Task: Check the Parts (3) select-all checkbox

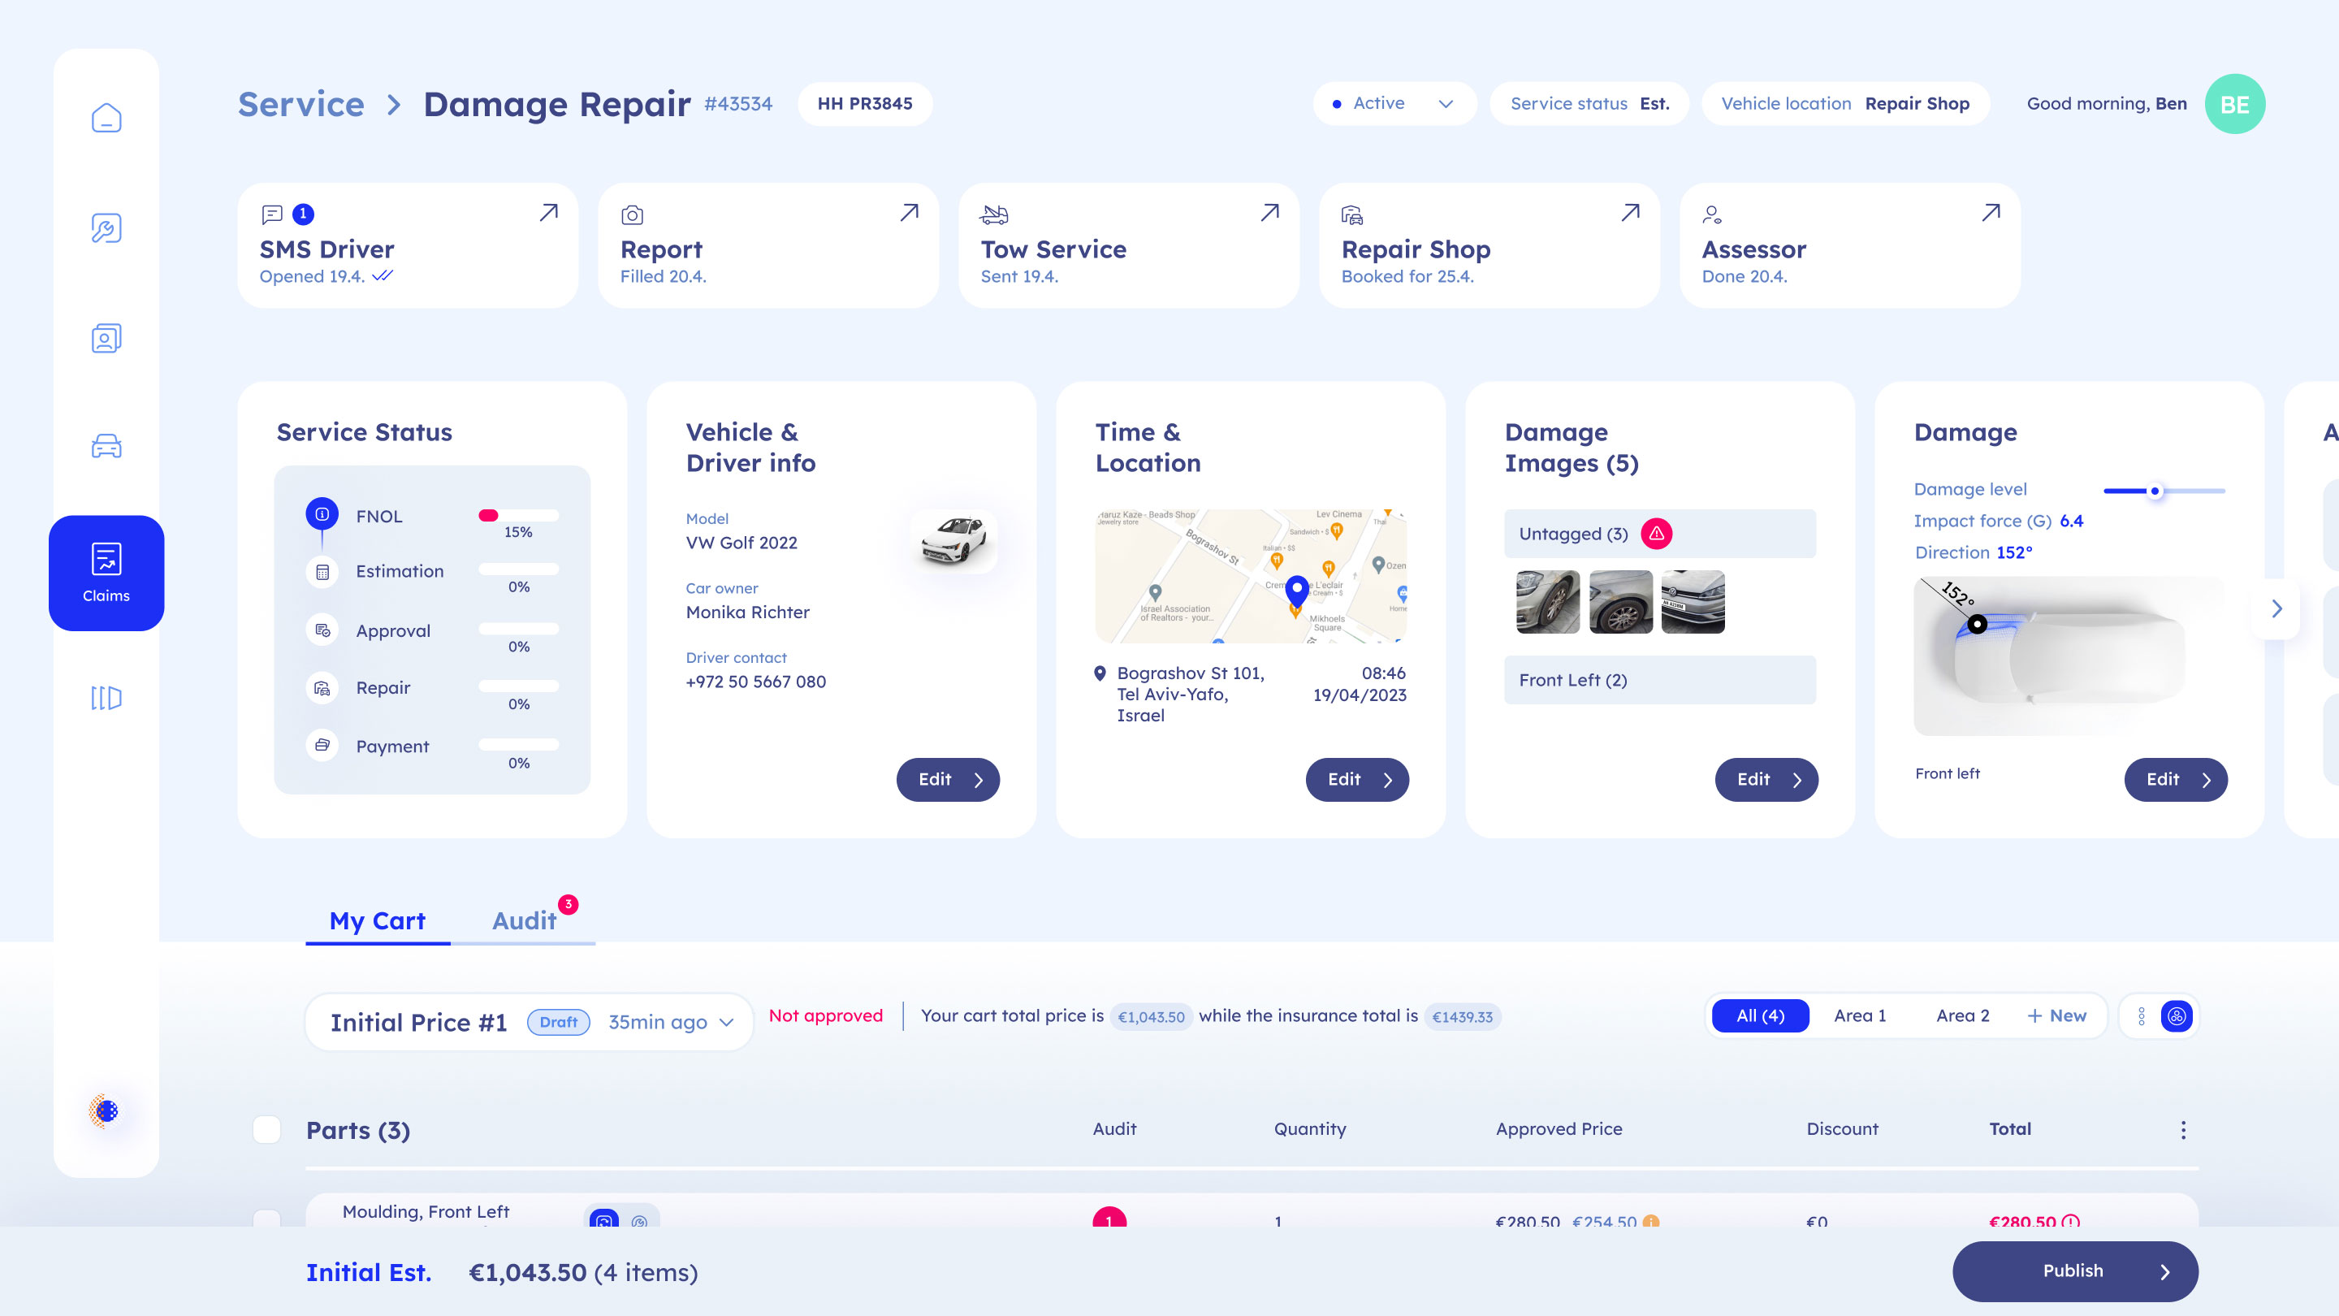Action: click(x=267, y=1130)
